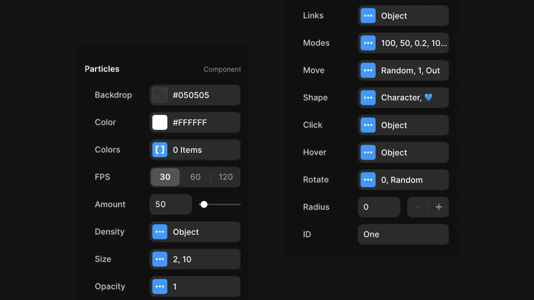Open the Size object icon showing 2, 10
The height and width of the screenshot is (300, 534).
pos(160,259)
